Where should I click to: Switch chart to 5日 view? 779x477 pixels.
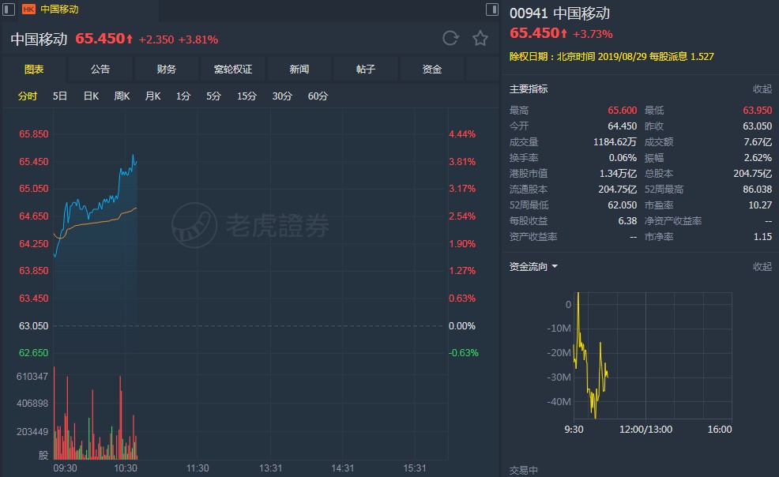[60, 96]
